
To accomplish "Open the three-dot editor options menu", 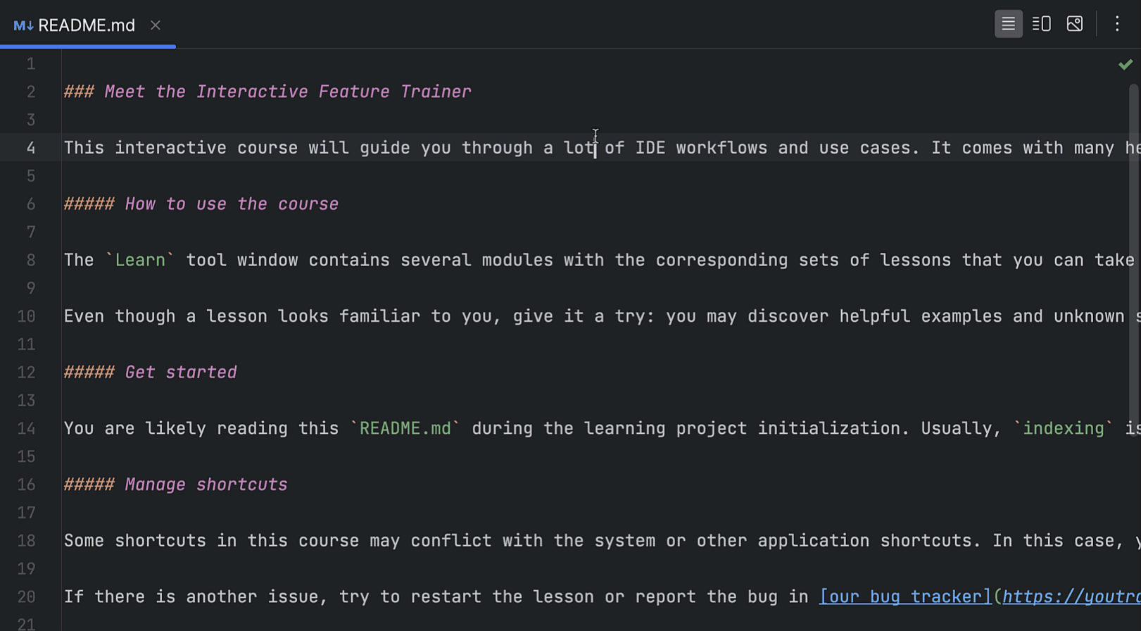I will click(x=1117, y=23).
